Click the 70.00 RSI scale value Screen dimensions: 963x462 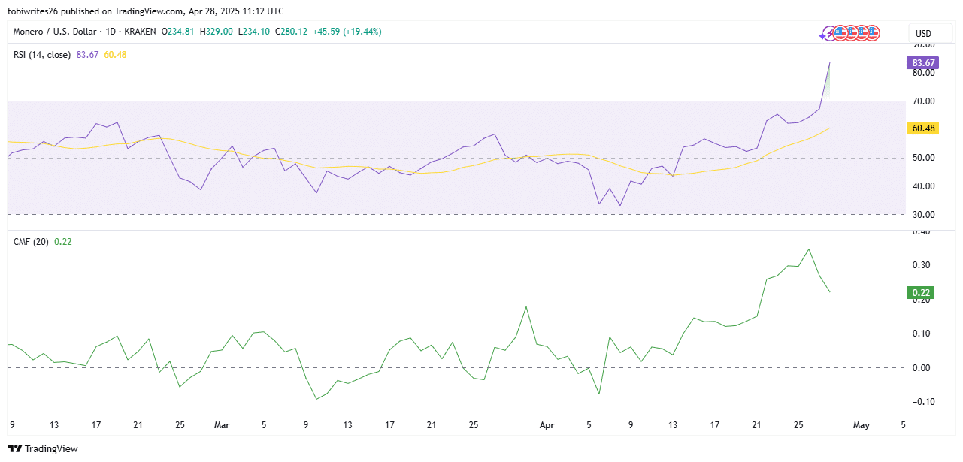tap(922, 101)
